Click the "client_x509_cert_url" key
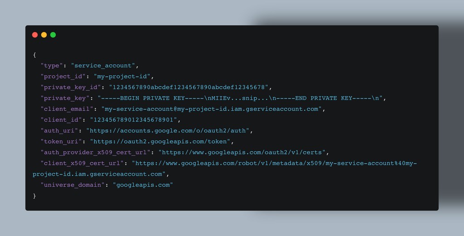 tap(82, 163)
